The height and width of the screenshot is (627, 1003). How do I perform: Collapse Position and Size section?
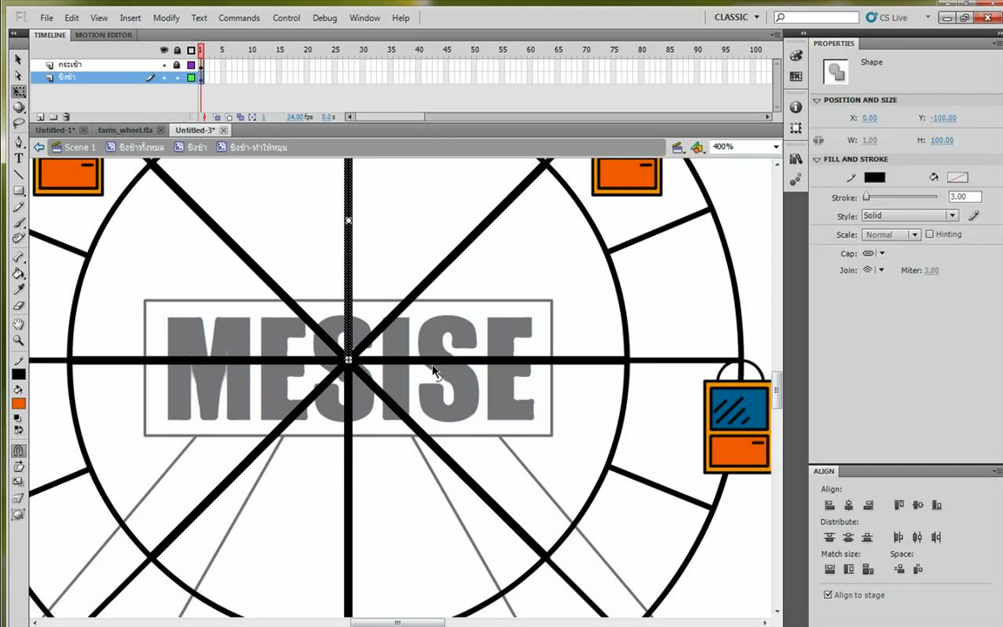pos(817,100)
